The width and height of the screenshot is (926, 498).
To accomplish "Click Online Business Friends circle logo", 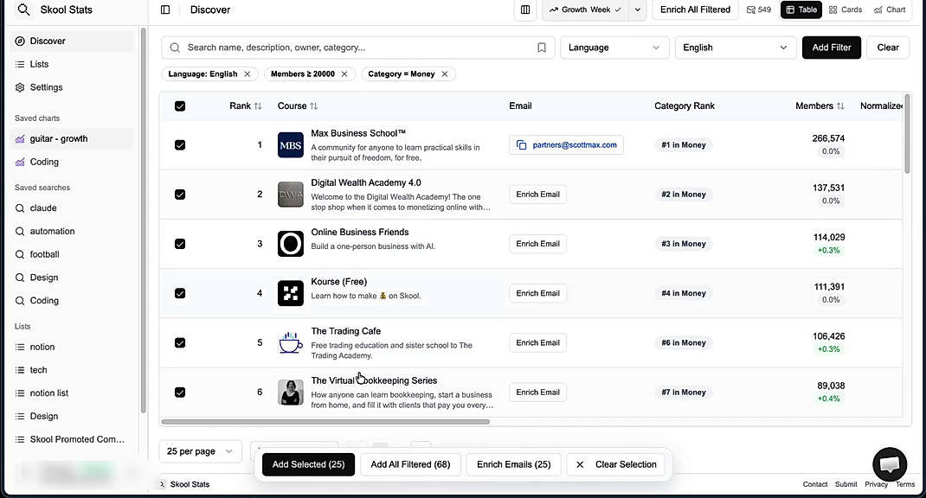I will (x=291, y=244).
